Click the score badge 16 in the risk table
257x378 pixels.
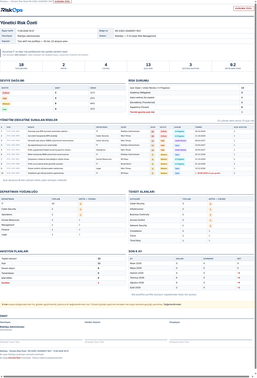(x=153, y=141)
